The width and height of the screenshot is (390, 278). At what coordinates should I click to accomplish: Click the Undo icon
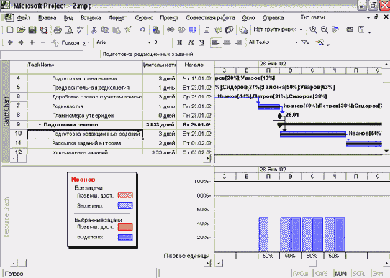pos(142,30)
